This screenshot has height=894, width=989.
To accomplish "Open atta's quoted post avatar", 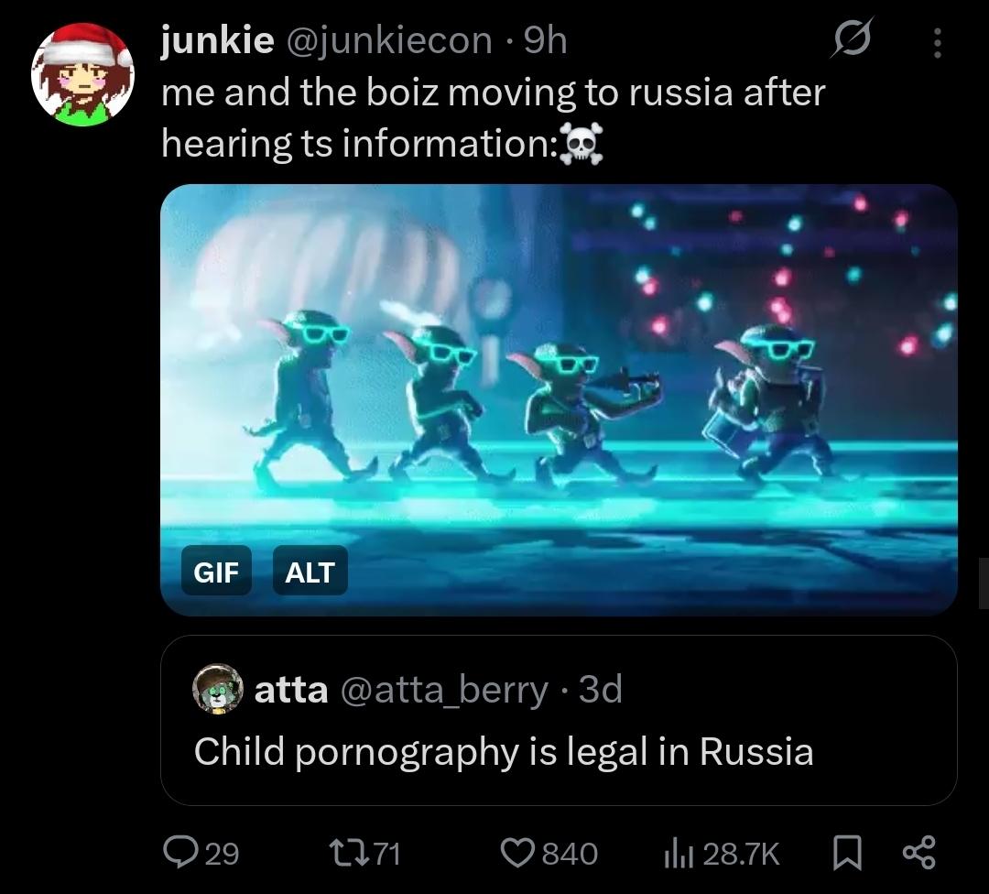I will [x=217, y=688].
